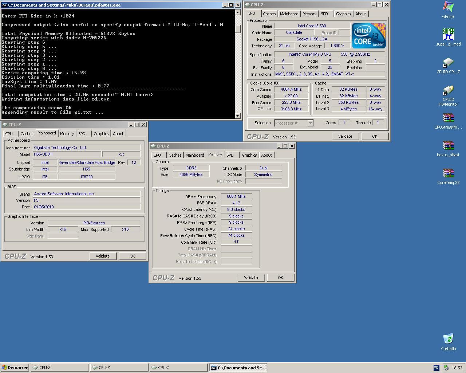Click the Gigabyte Technology manufacturer field
Screen dimensions: 466x373
[x=87, y=148]
